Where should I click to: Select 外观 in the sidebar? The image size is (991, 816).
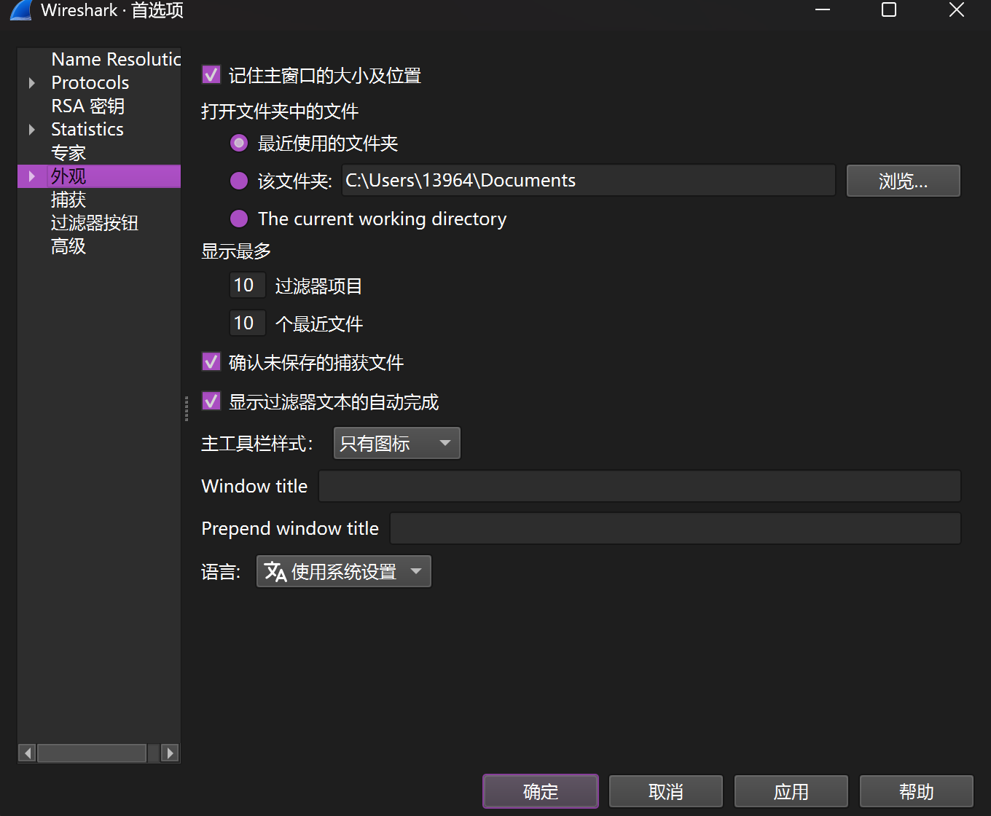68,176
